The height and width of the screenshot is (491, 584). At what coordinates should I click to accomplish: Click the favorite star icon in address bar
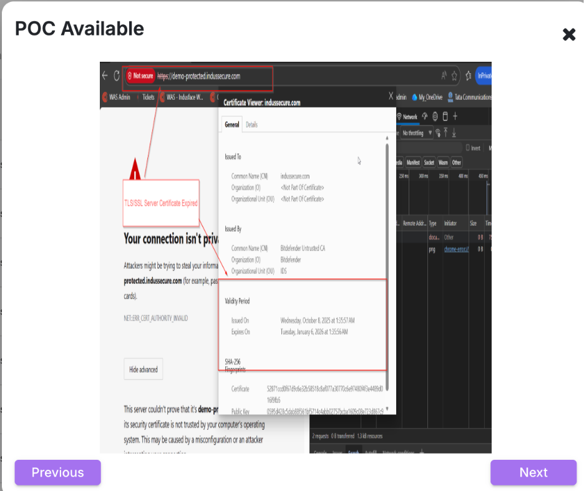pyautogui.click(x=454, y=76)
